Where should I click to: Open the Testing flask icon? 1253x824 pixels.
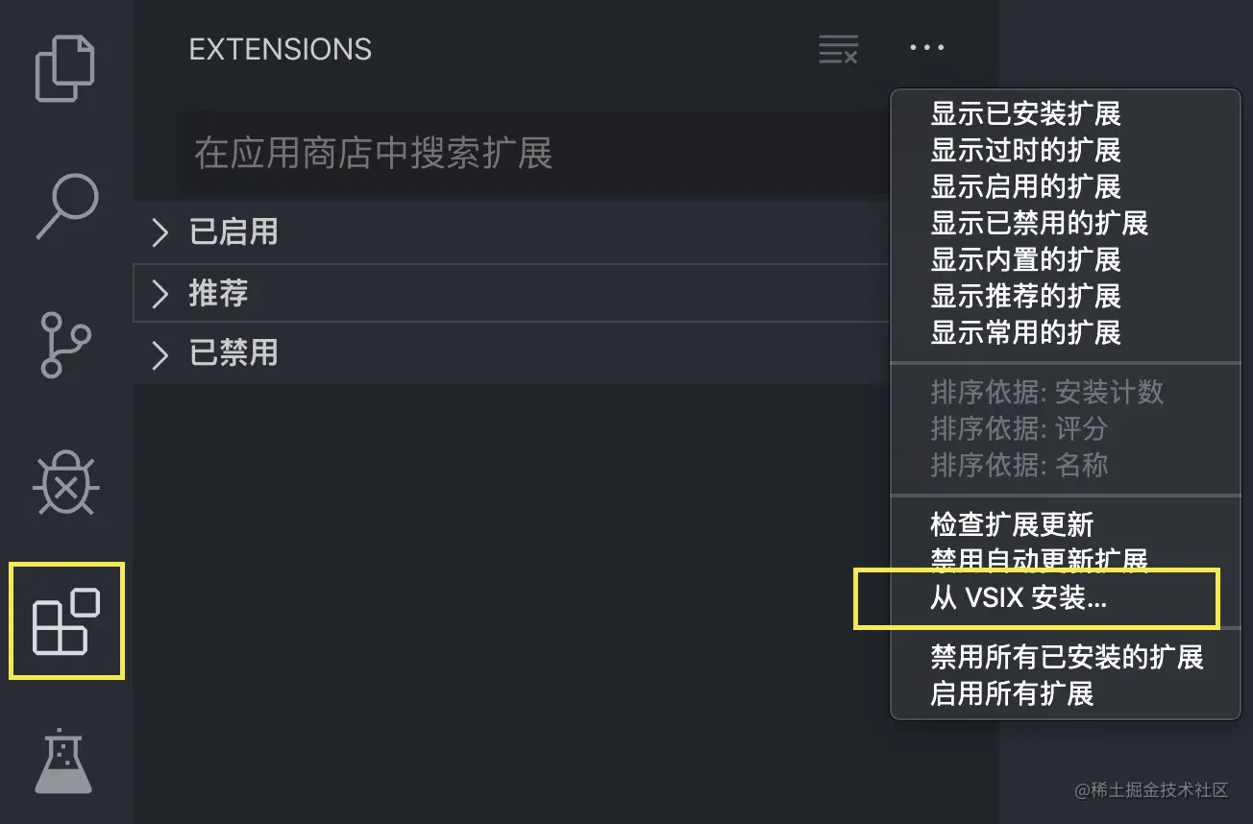coord(63,761)
